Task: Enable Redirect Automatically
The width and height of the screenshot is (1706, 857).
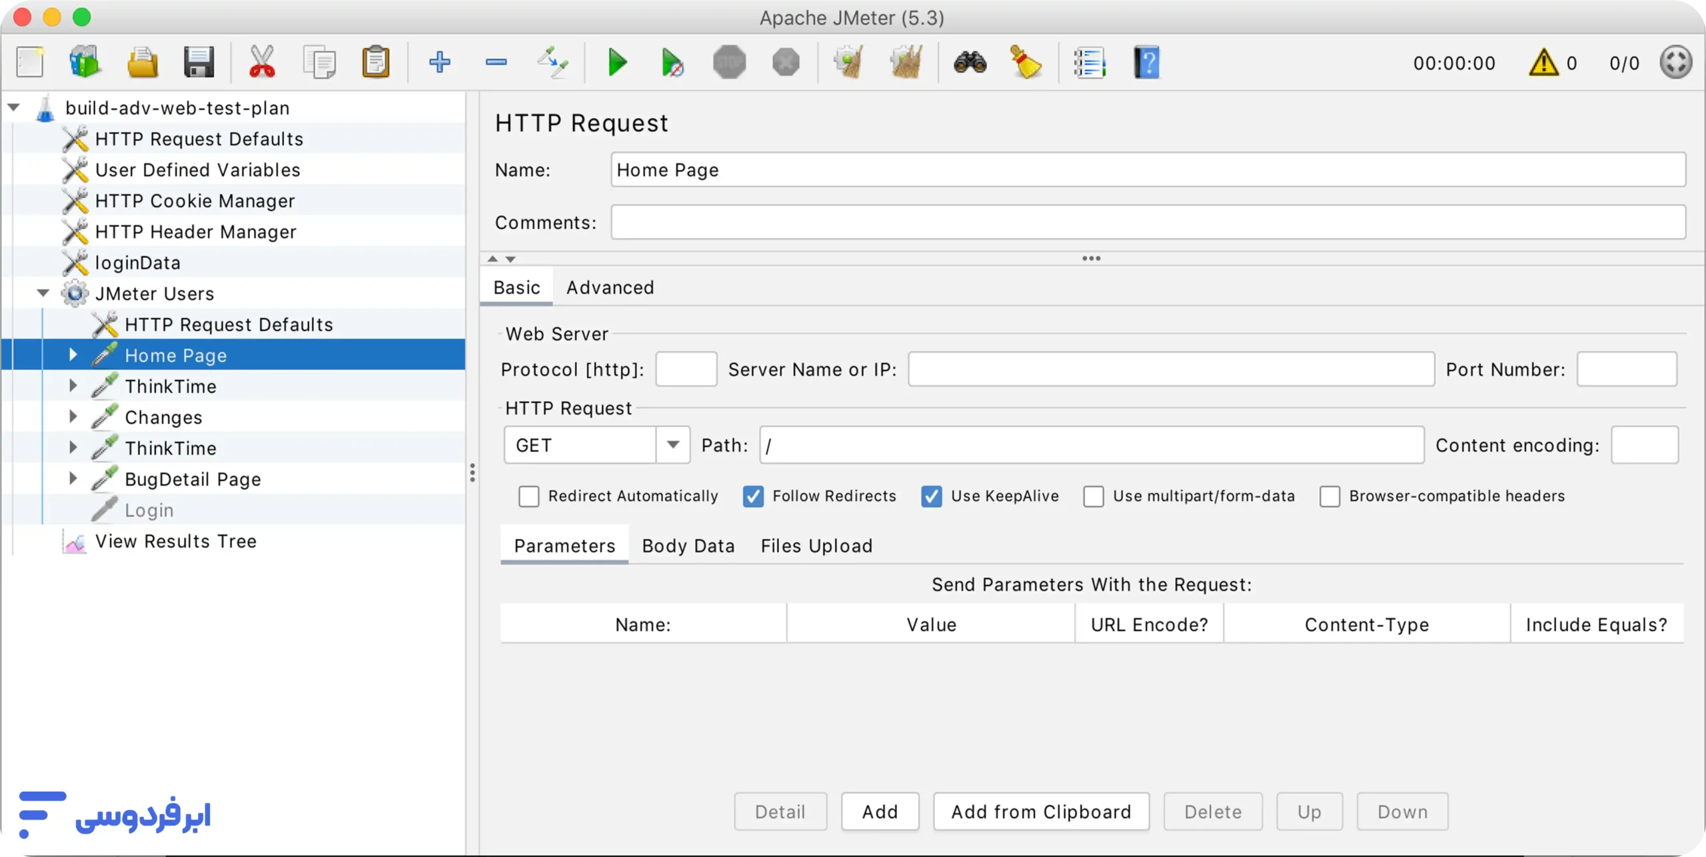Action: pyautogui.click(x=529, y=496)
